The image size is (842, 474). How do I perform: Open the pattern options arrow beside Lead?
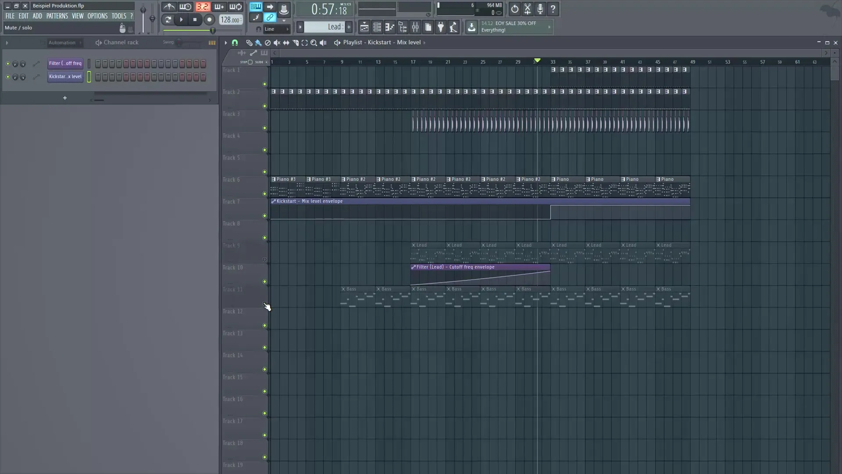click(300, 27)
